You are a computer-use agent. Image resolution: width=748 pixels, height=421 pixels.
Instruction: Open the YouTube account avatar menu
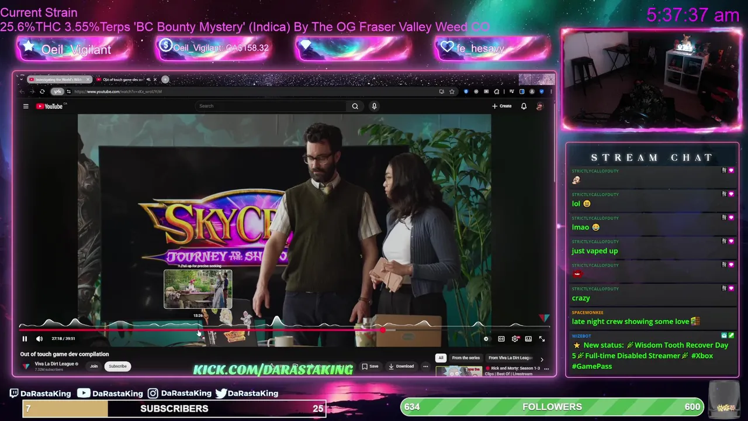539,106
